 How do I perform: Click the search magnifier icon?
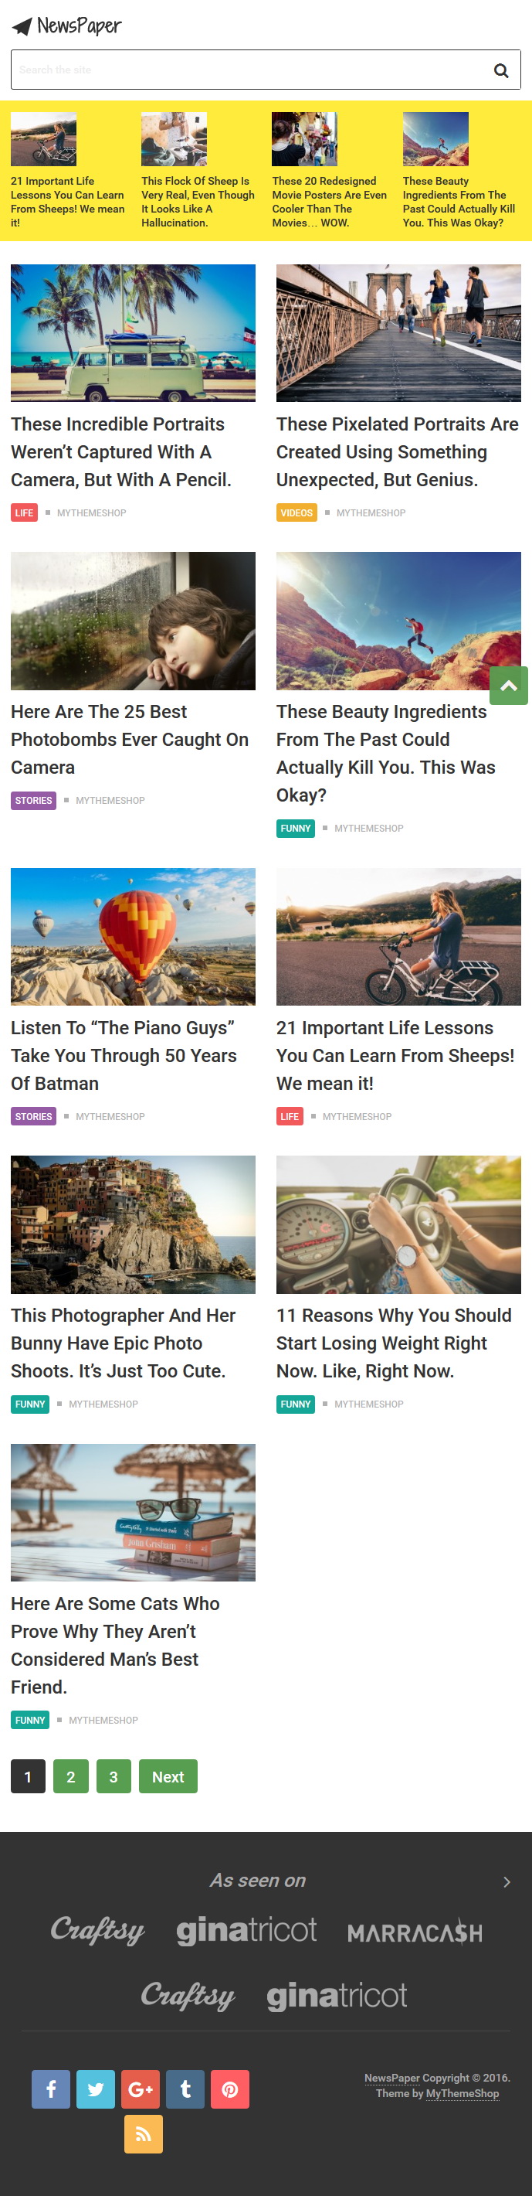pyautogui.click(x=501, y=70)
